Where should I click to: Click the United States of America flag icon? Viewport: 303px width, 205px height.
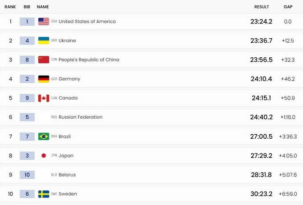44,21
